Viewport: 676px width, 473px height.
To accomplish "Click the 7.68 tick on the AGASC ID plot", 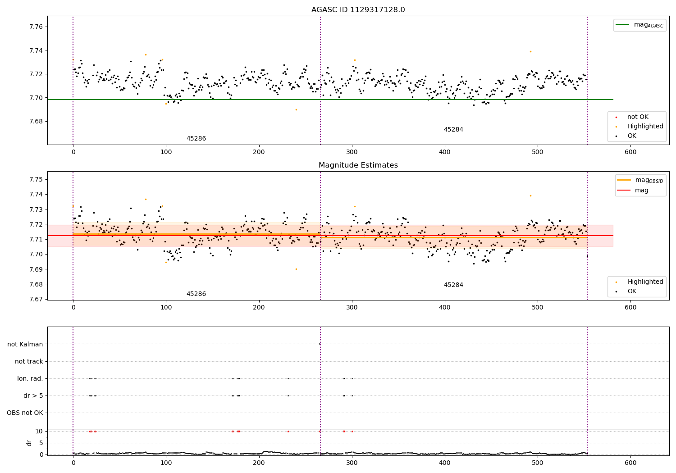I will [35, 122].
